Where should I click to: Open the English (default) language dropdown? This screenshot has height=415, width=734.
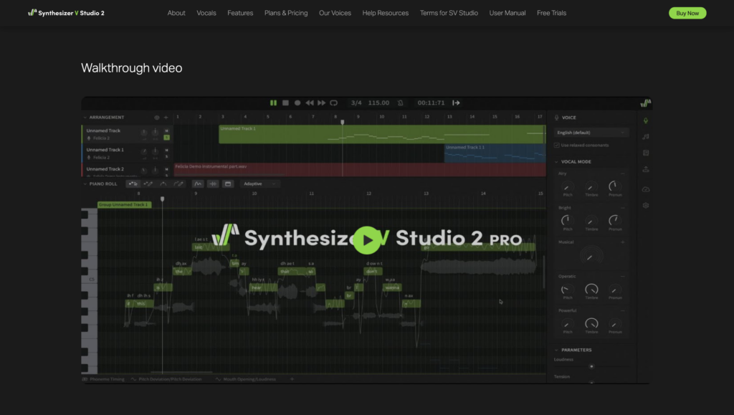[x=591, y=133]
